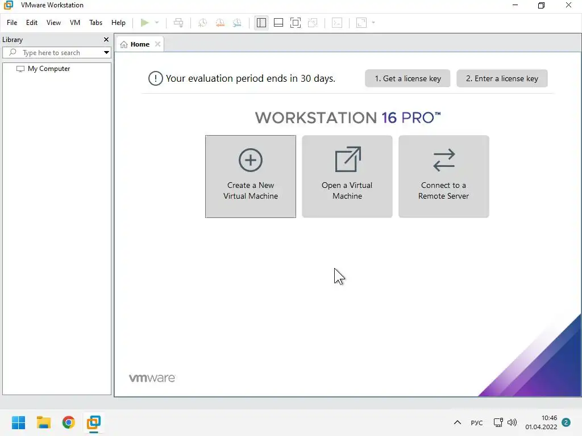Open the Windows Start menu

pyautogui.click(x=19, y=422)
